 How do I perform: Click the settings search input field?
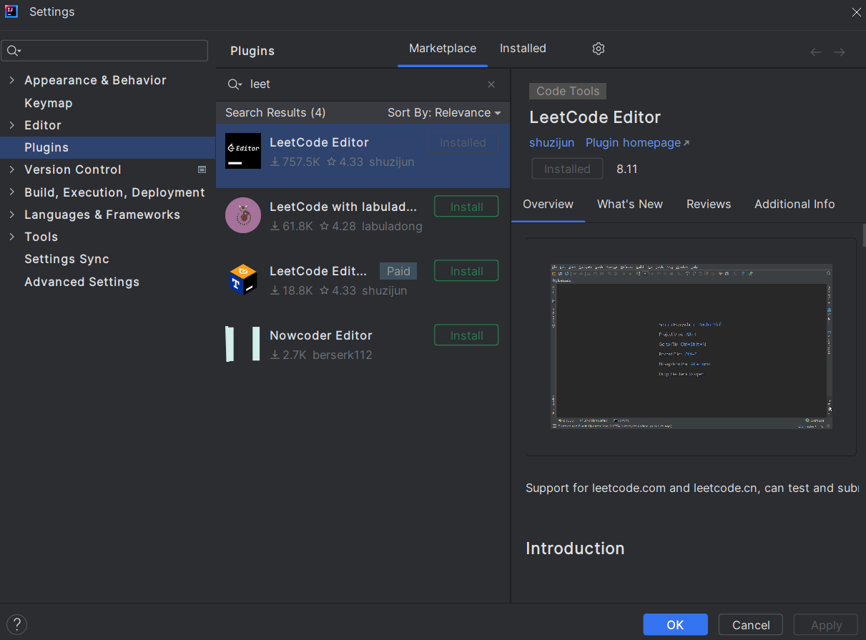pyautogui.click(x=105, y=51)
